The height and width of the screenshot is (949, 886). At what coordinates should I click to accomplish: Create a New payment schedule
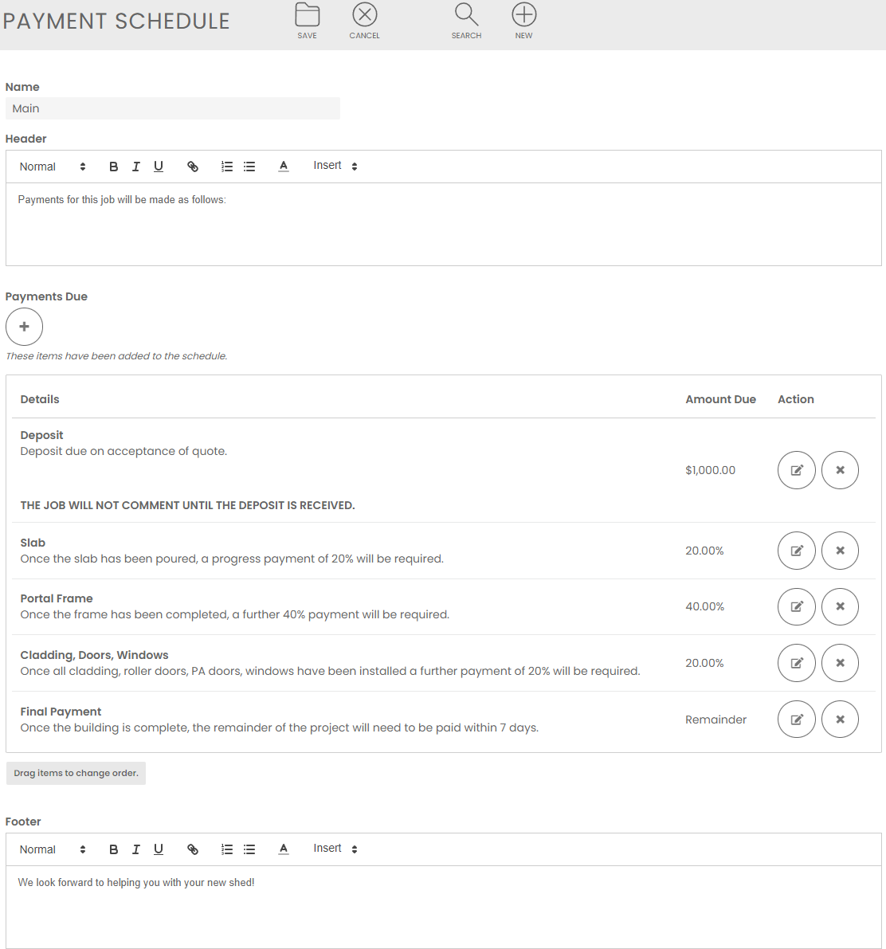click(523, 16)
